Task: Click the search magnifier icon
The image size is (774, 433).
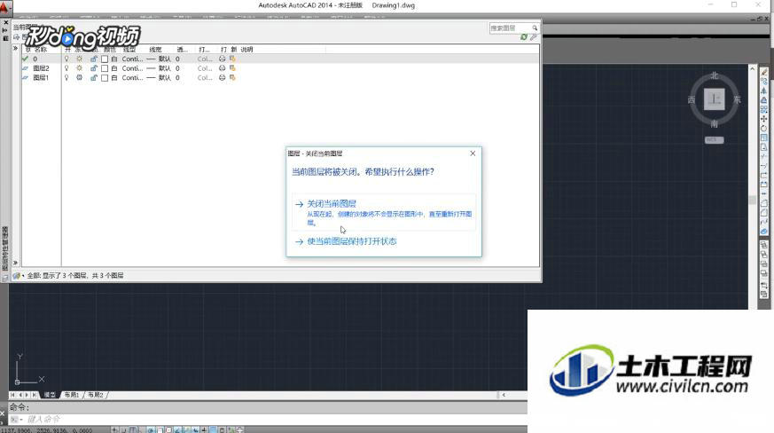Action: coord(534,28)
